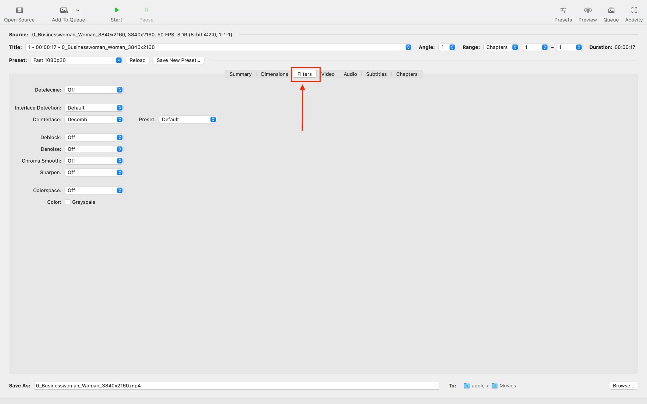Click the Save As filename field
Image resolution: width=647 pixels, height=404 pixels.
(x=236, y=386)
